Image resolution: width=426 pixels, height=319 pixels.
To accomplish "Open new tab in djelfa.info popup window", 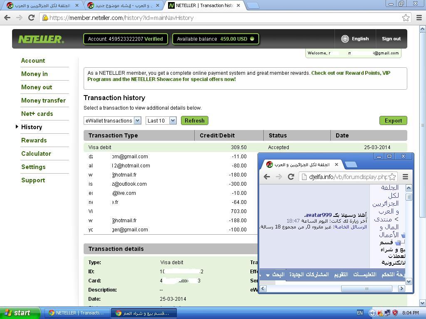I will coord(351,164).
